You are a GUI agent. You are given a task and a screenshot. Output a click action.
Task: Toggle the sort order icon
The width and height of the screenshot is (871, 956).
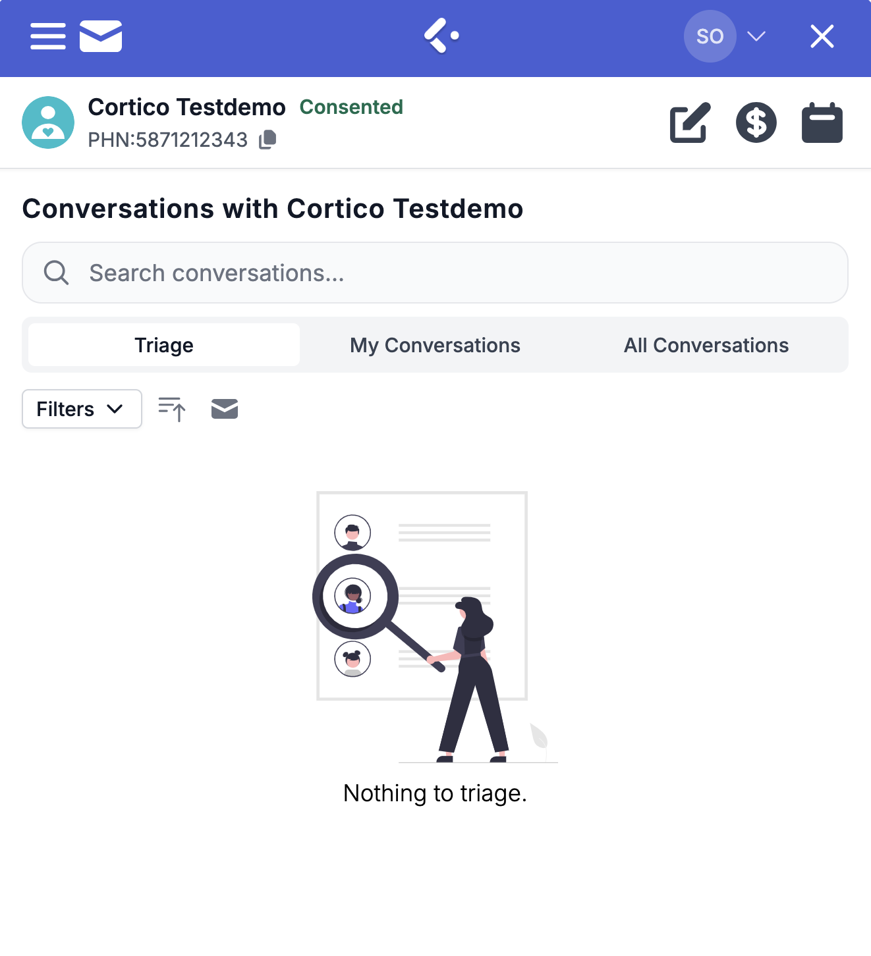(x=172, y=409)
